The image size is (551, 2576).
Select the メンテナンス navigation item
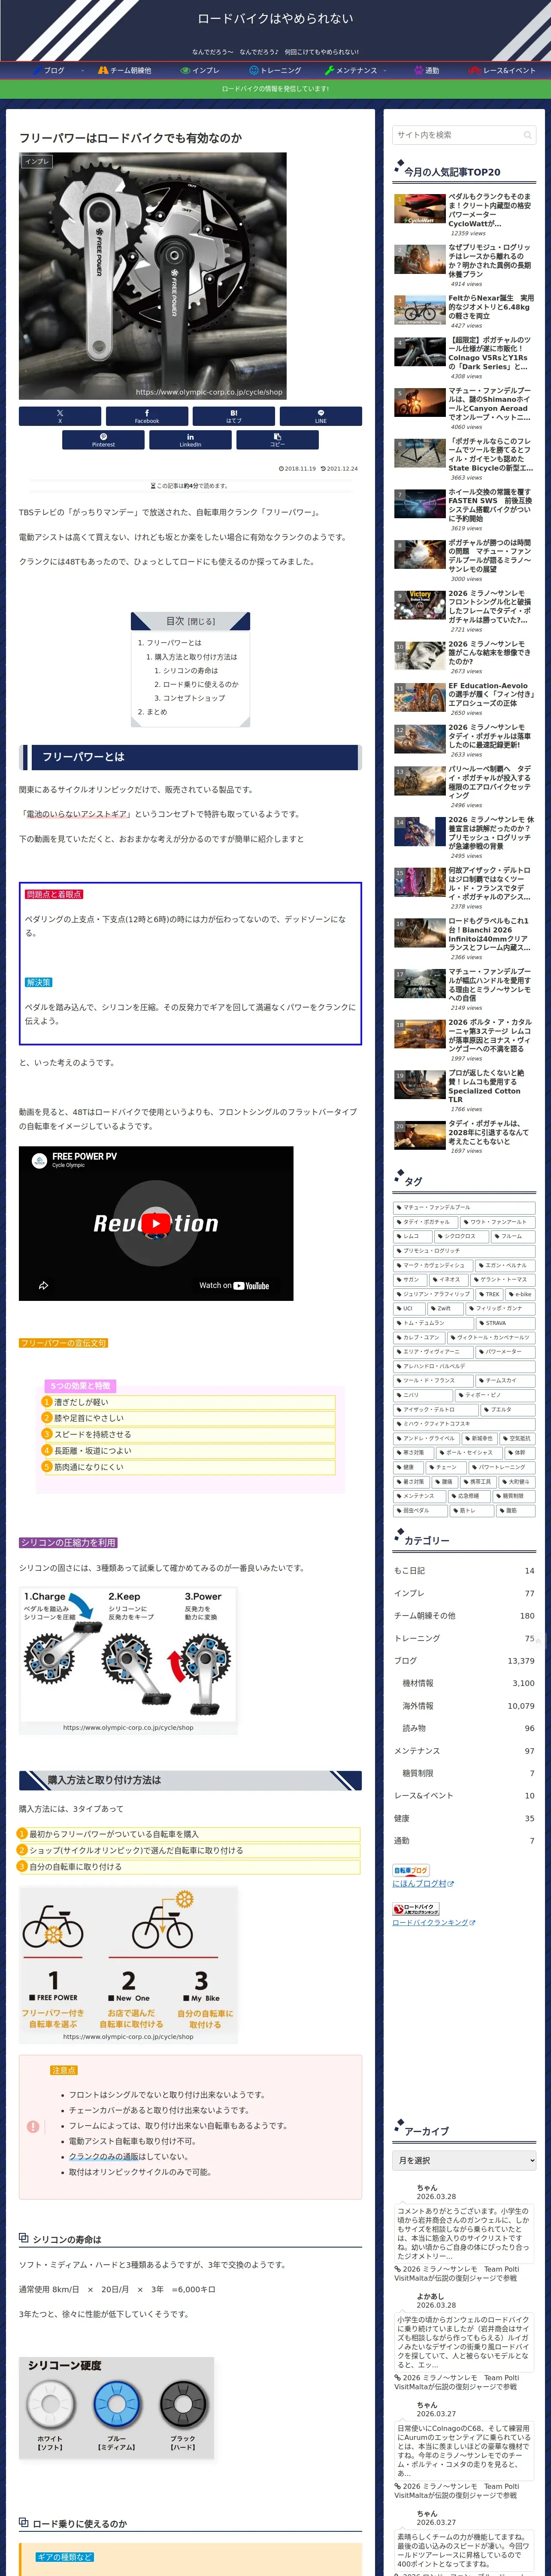(351, 71)
